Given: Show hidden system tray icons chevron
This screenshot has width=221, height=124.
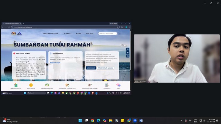Looking at the screenshot, I should (x=181, y=121).
